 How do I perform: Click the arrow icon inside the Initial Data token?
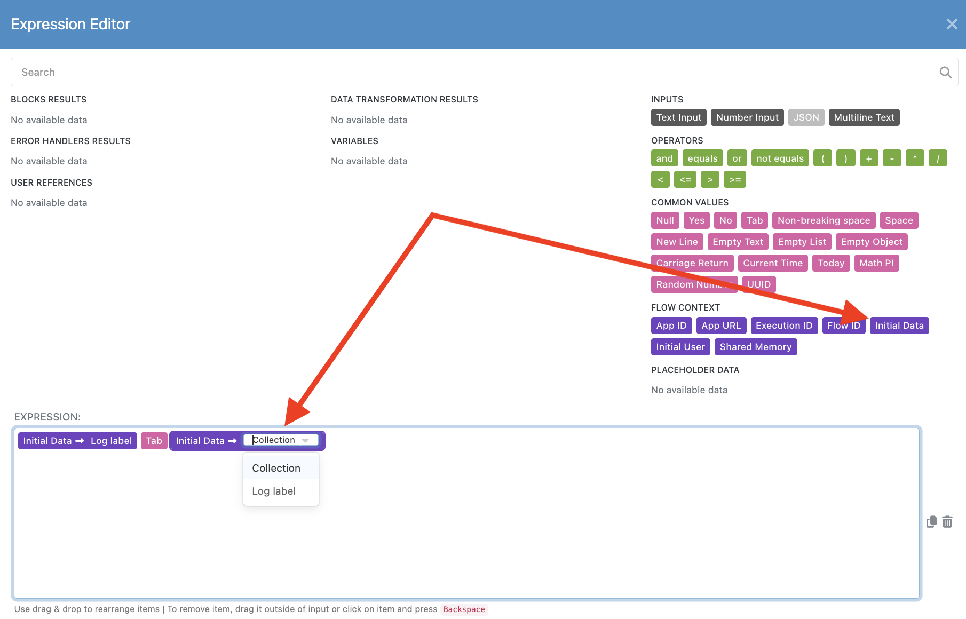233,440
